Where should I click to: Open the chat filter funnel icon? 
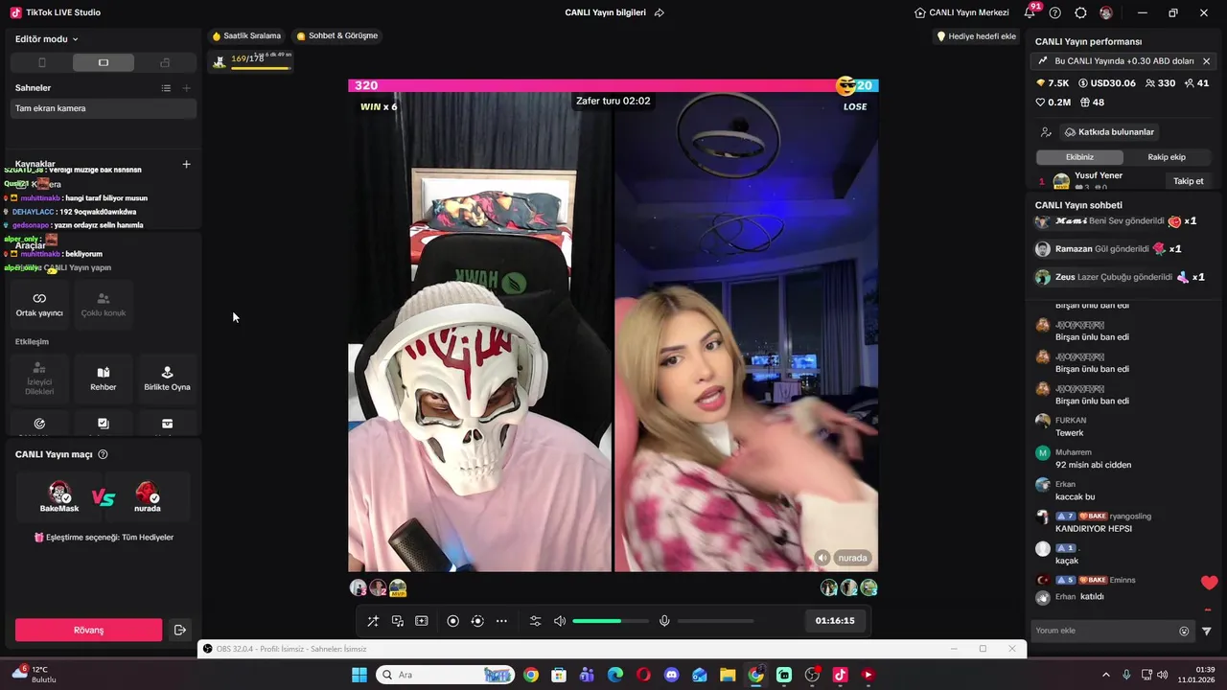[x=1206, y=631]
